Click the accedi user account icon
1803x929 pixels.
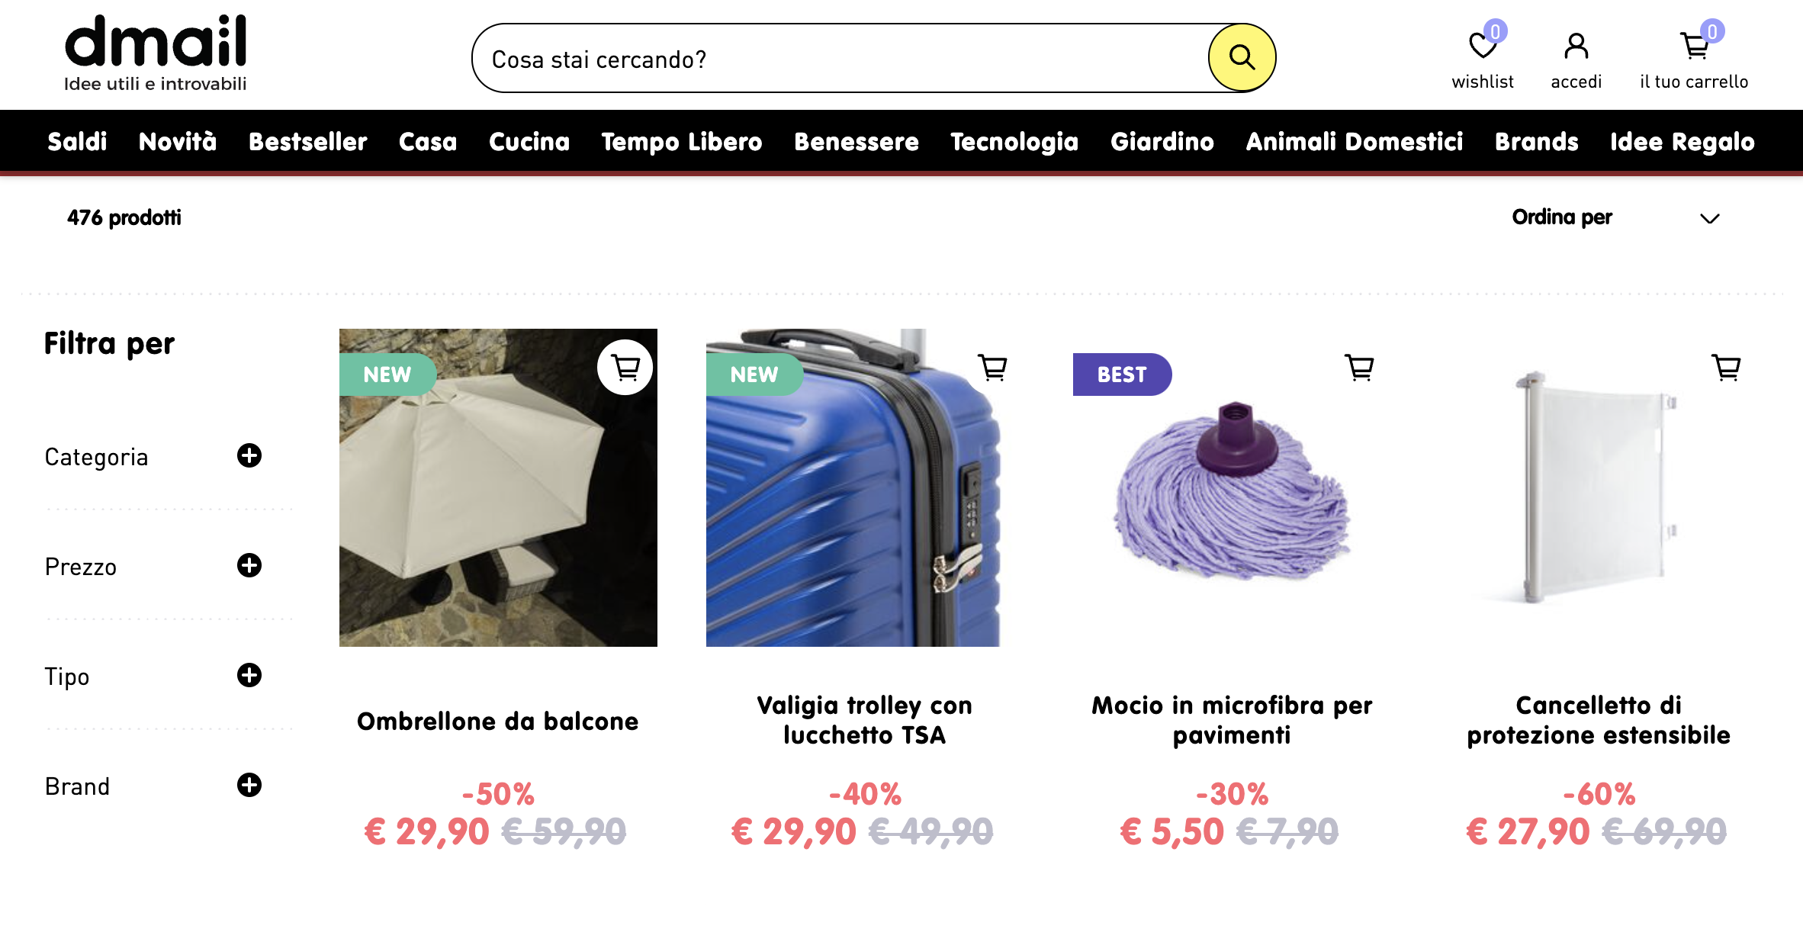(1576, 46)
